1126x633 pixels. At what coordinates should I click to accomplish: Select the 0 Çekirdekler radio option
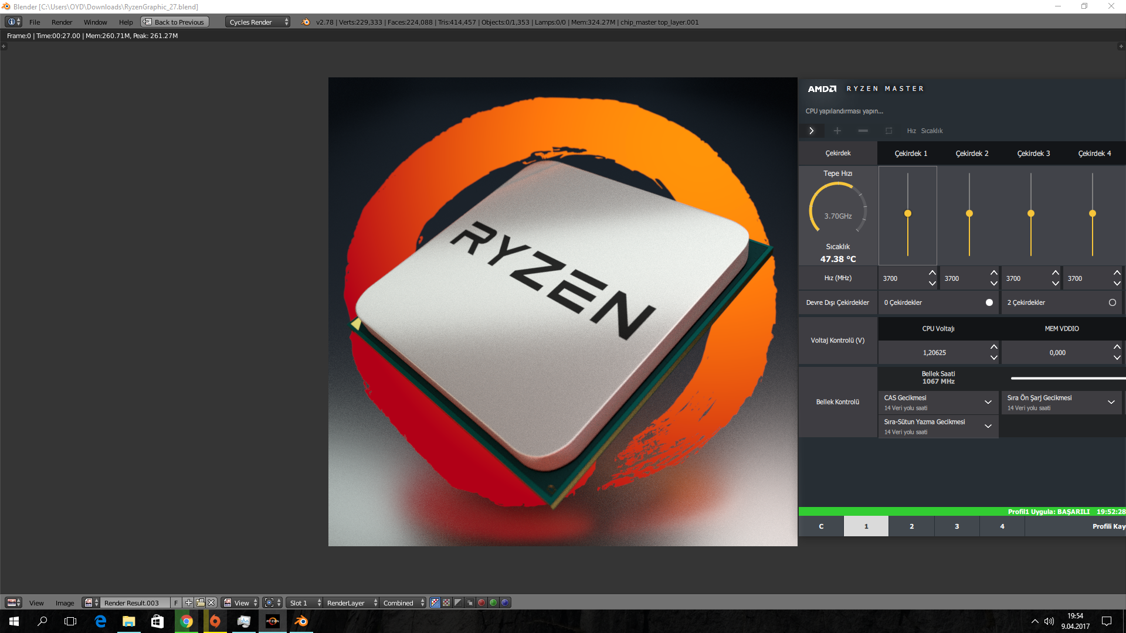tap(989, 302)
